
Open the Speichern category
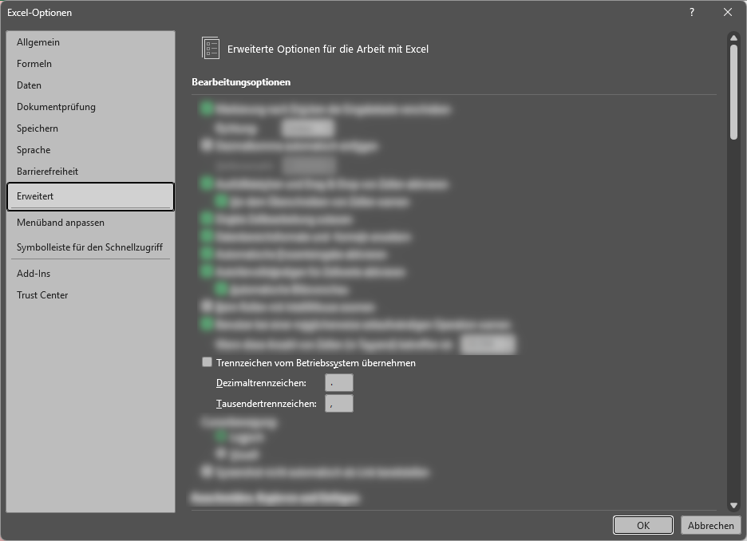point(90,128)
